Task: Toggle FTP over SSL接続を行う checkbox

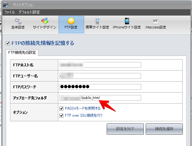Action: pos(61,115)
